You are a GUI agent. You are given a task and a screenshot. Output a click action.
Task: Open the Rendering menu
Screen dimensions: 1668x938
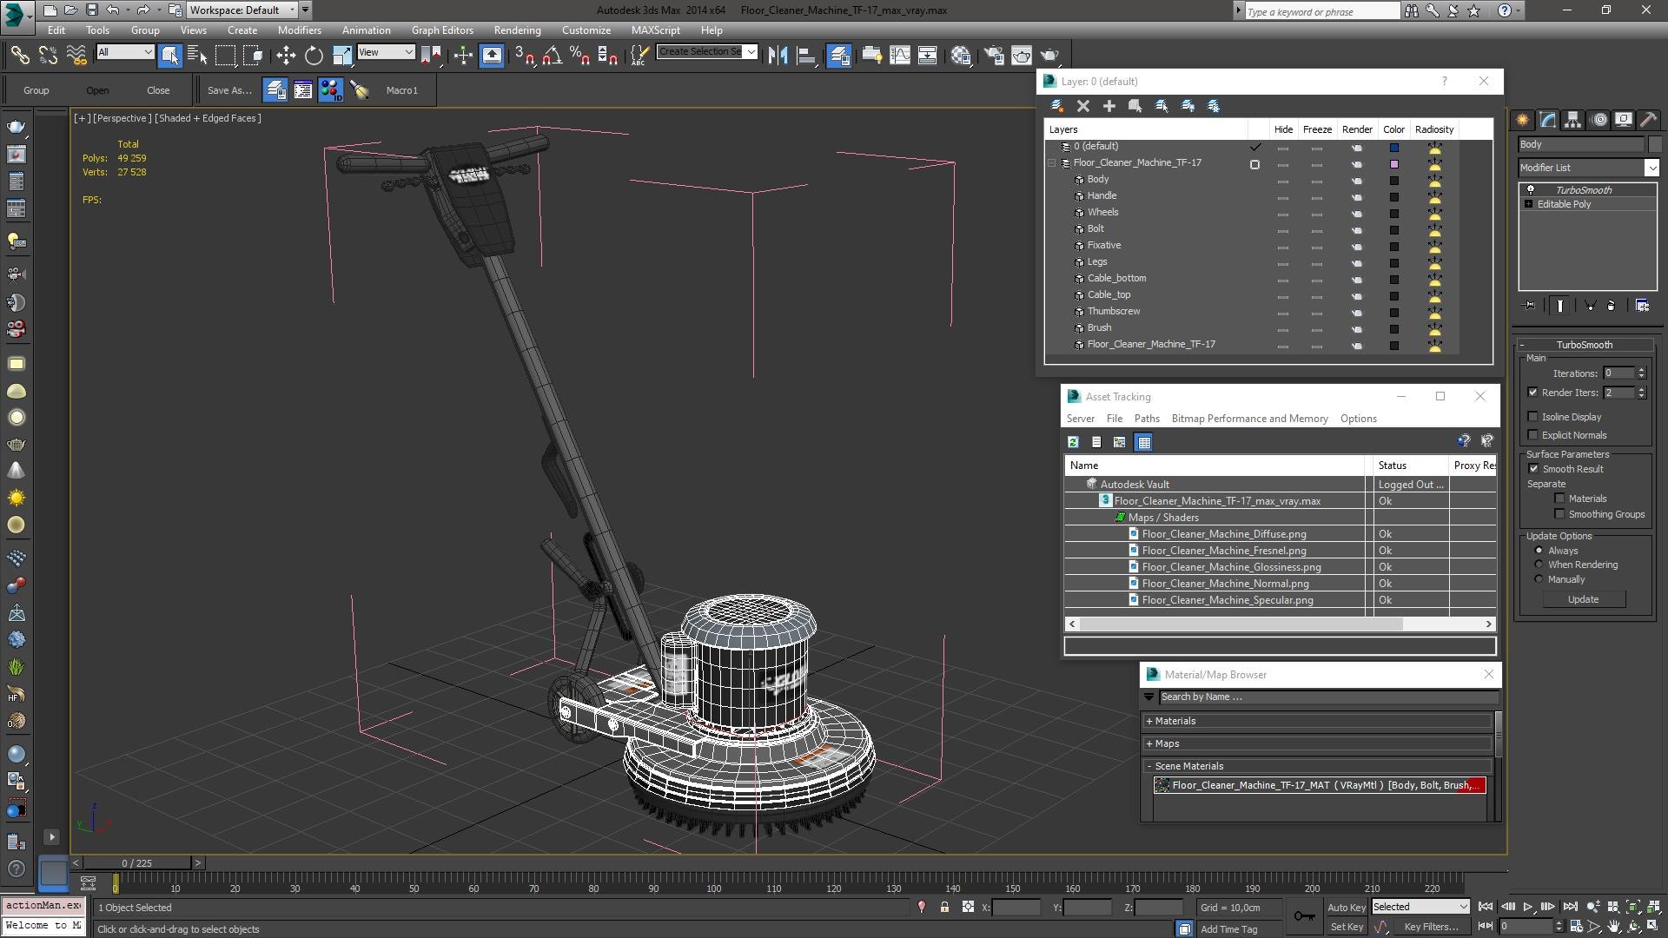[517, 30]
